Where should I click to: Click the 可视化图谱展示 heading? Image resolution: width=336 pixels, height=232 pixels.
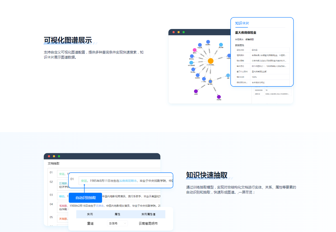tap(68, 40)
